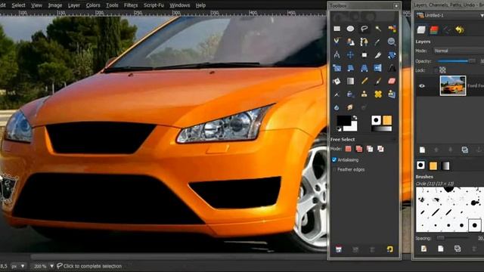Adjust the layer Opacity slider
The height and width of the screenshot is (272, 484).
pos(456,61)
